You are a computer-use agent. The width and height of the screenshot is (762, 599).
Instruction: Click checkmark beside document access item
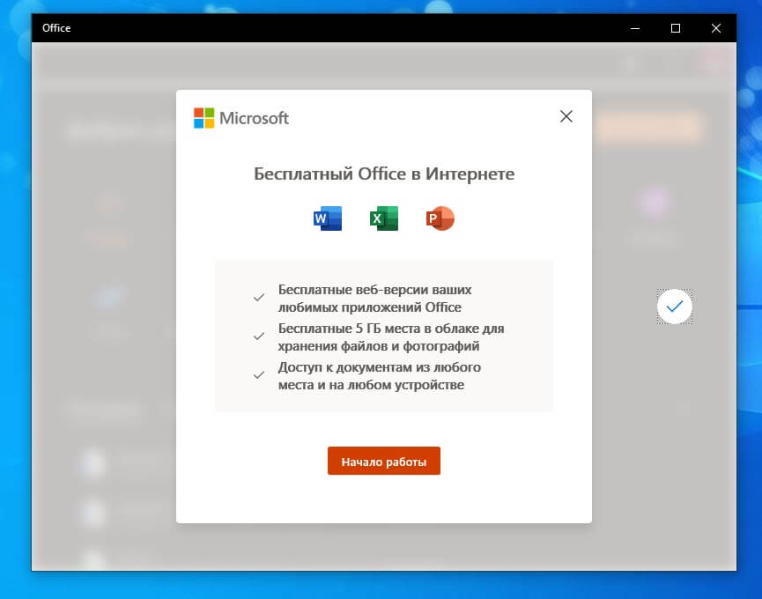[x=259, y=375]
